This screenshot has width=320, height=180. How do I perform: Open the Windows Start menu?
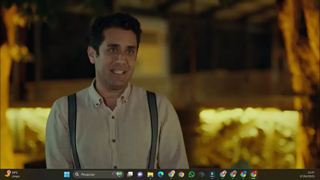pos(67,174)
